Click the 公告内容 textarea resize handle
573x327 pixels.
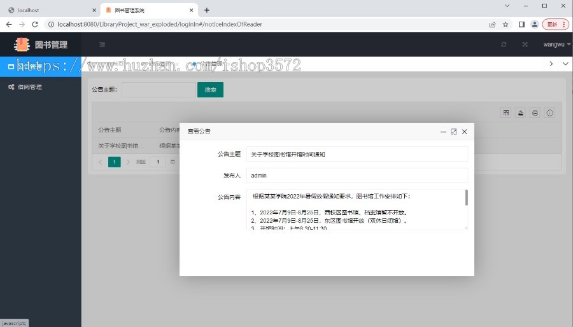(466, 228)
